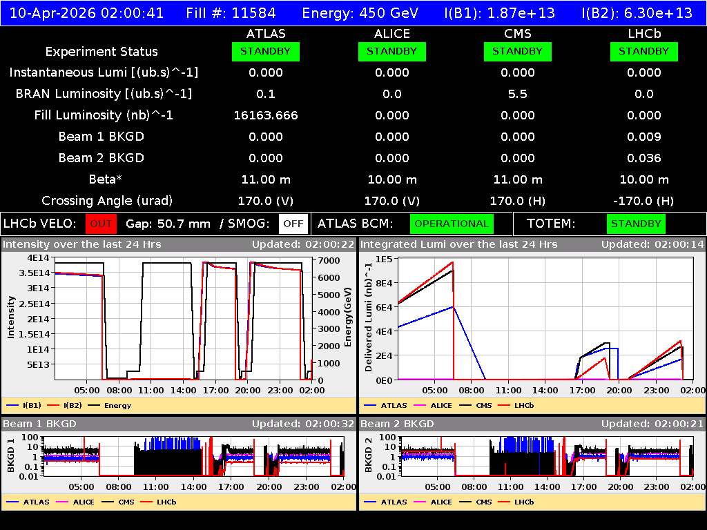The width and height of the screenshot is (707, 530).
Task: Click the ATLAS BCM OPERATIONAL indicator
Action: click(x=452, y=224)
